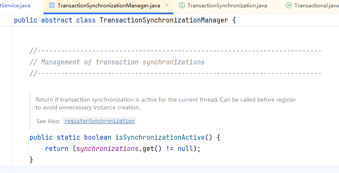Follow the registerSynchronization See Also link
Viewport: 339px width, 173px height.
(100, 121)
